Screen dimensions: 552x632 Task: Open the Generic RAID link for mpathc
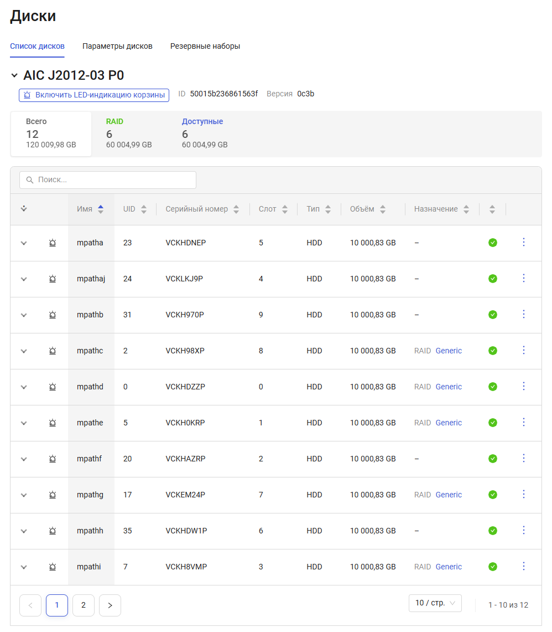[x=449, y=351]
